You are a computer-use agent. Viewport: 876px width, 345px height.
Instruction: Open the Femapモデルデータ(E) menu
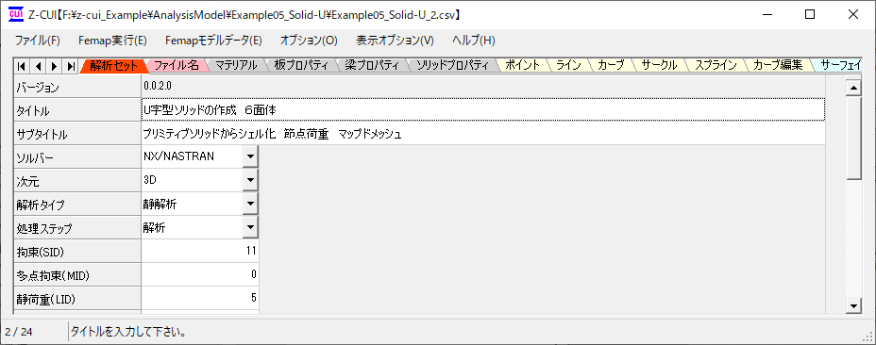click(213, 41)
